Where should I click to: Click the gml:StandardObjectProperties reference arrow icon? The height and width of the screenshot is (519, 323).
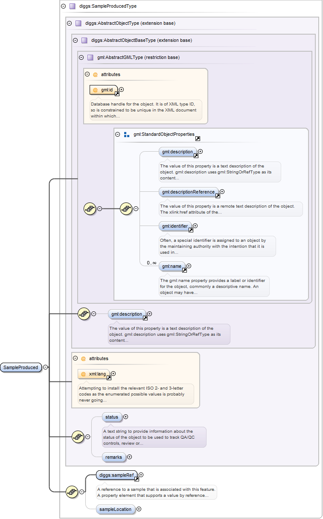(198, 139)
